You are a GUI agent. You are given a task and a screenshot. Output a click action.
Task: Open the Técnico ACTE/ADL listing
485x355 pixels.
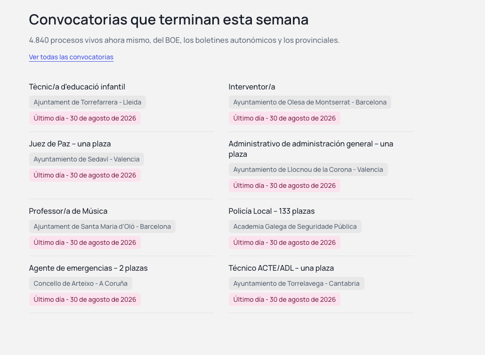281,268
